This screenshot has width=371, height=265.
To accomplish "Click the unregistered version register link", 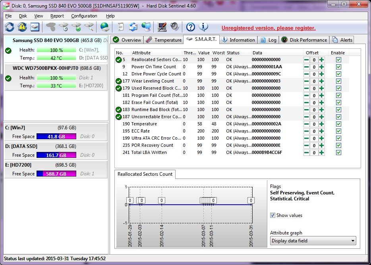I will (x=269, y=28).
